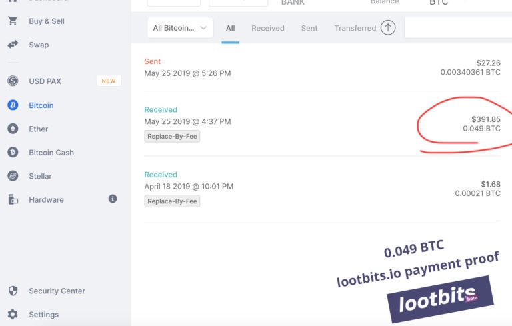The height and width of the screenshot is (326, 512).
Task: Click the 0.00340361 BTC amount
Action: point(470,72)
